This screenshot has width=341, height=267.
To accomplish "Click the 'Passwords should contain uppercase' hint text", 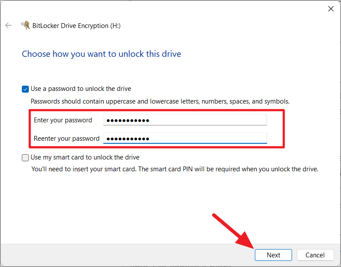I will click(x=160, y=101).
